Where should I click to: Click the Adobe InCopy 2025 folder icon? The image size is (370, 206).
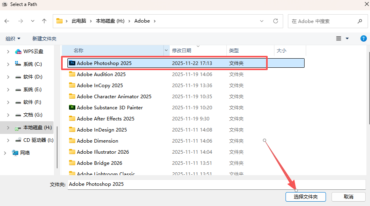(x=72, y=85)
